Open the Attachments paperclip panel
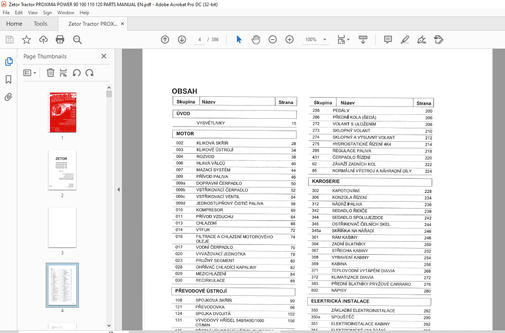This screenshot has width=505, height=333. coord(8,97)
